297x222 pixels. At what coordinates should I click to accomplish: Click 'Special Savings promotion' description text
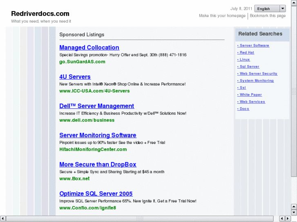tap(123, 55)
